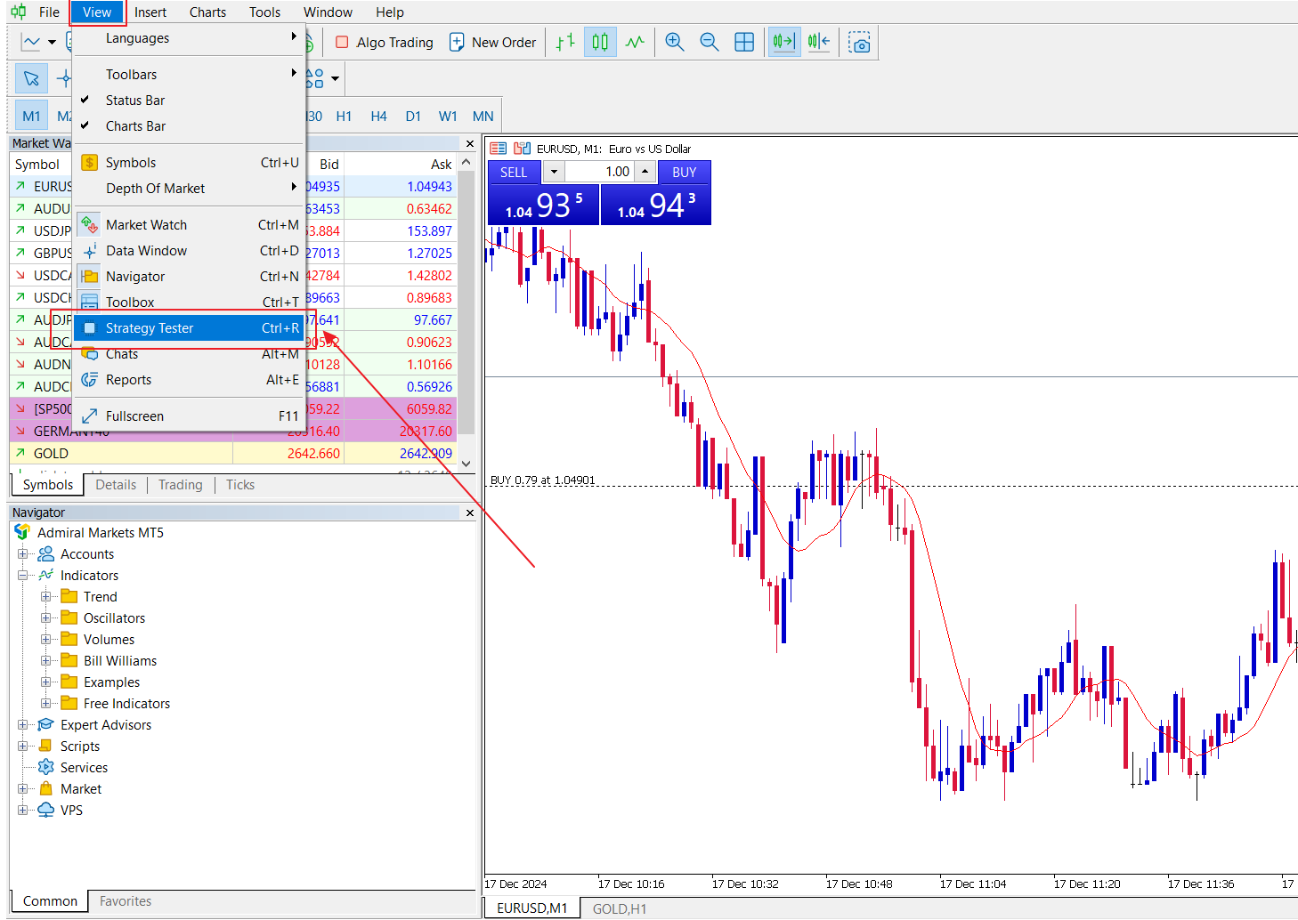Toggle chart shift icon
The height and width of the screenshot is (920, 1298).
[819, 43]
